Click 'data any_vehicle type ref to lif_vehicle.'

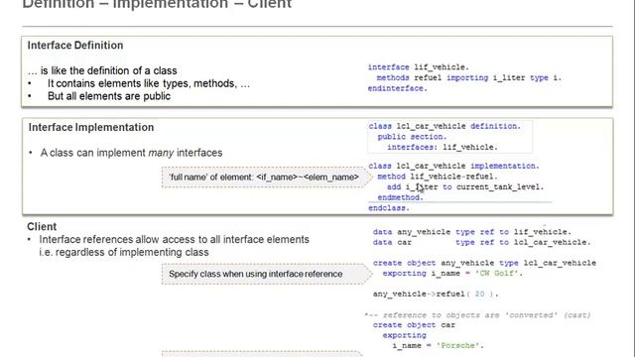pos(472,231)
